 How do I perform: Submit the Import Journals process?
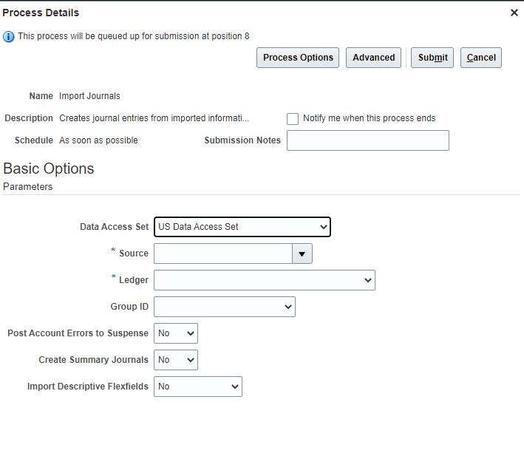432,58
